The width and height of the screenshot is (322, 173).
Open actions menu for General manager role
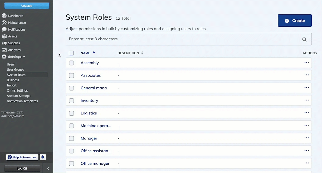pos(306,88)
